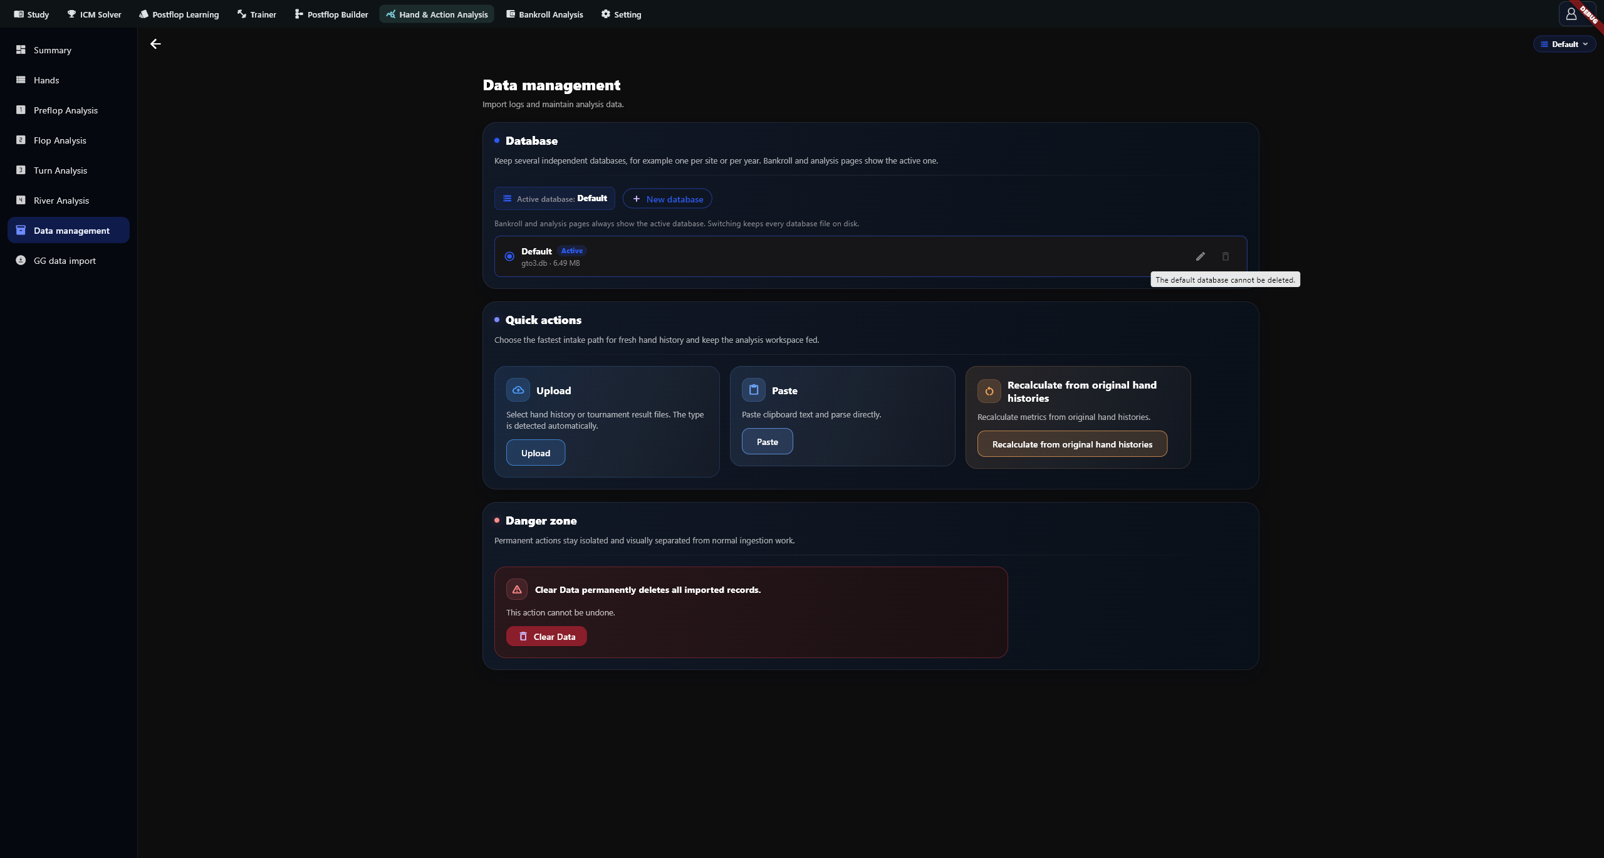Image resolution: width=1604 pixels, height=858 pixels.
Task: Click the red Clear Data button
Action: tap(546, 636)
